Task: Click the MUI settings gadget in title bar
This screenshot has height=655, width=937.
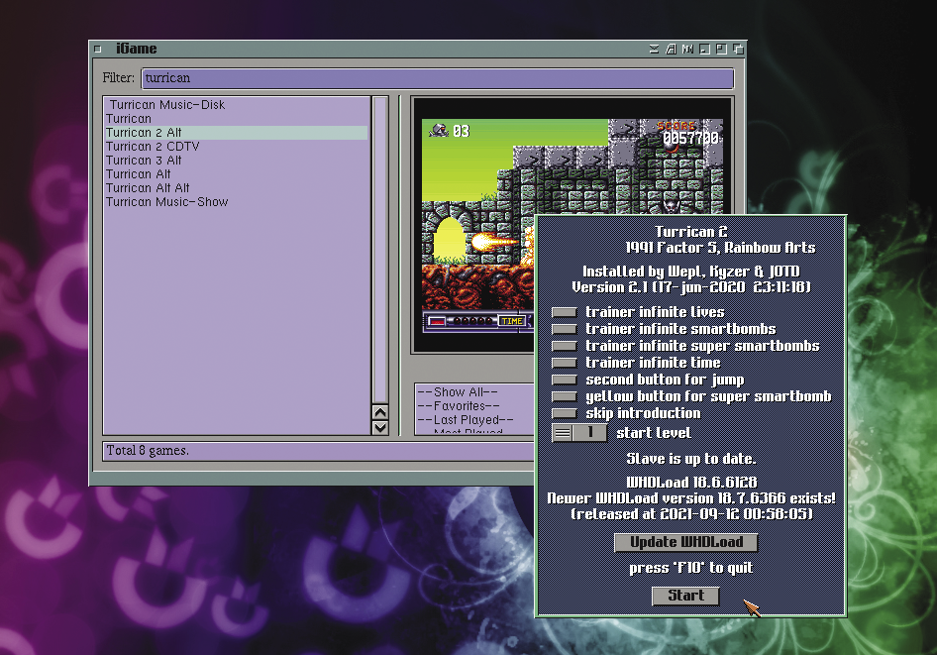Action: [687, 49]
